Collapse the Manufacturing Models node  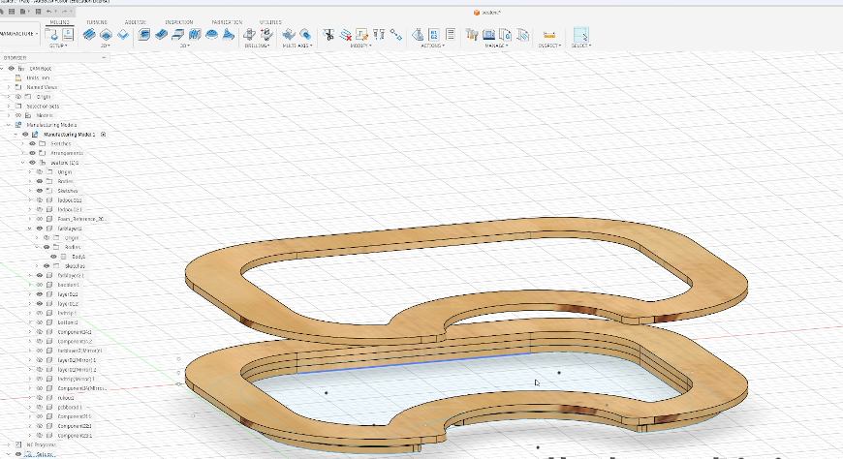(9, 125)
